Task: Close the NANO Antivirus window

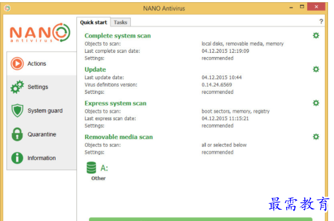Action: point(316,6)
